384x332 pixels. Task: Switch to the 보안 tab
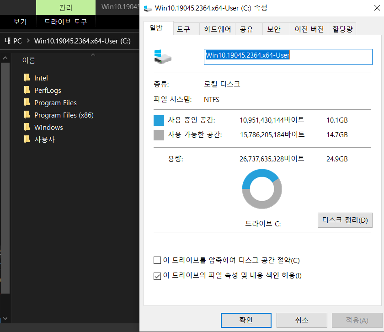point(276,29)
